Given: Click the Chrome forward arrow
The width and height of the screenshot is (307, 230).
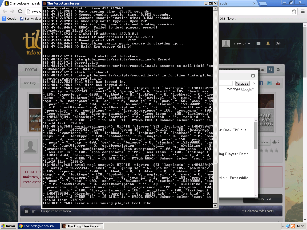Looking at the screenshot, I should point(12,11).
